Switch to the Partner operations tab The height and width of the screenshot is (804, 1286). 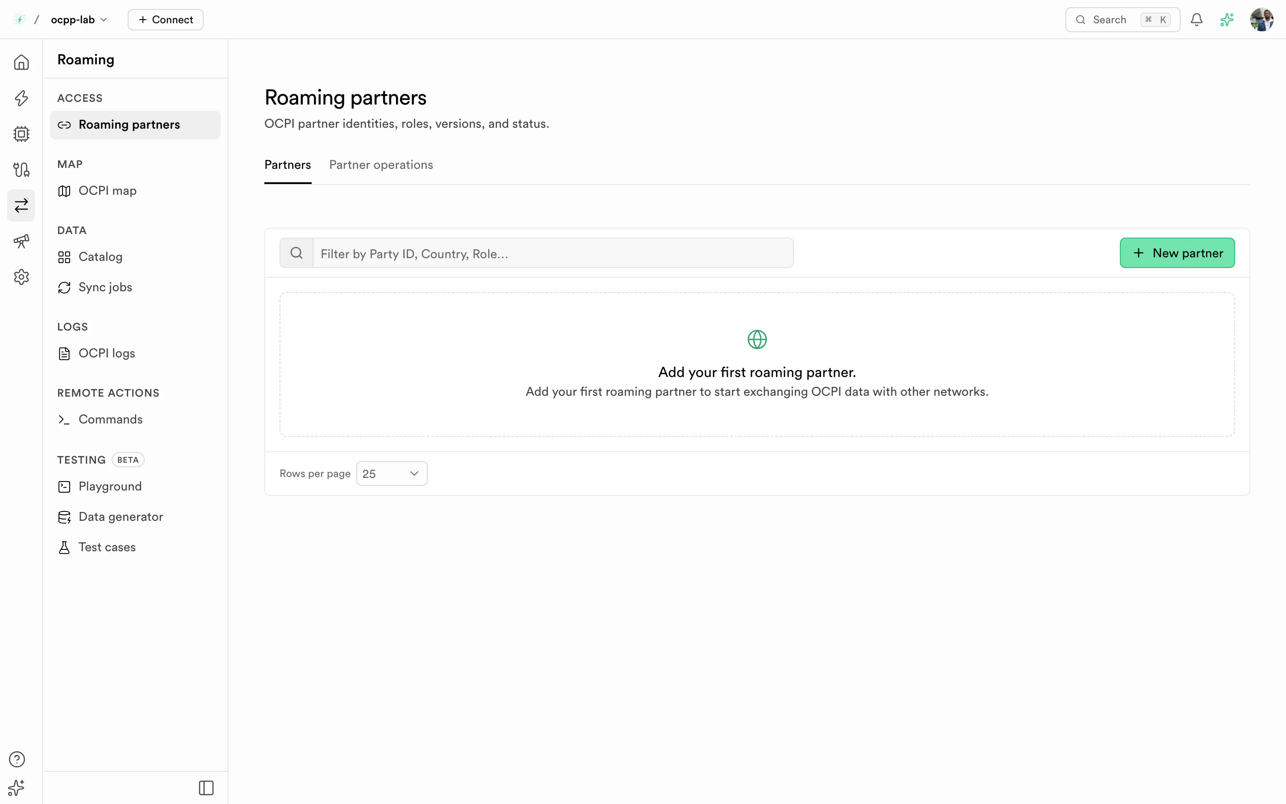[x=381, y=165]
